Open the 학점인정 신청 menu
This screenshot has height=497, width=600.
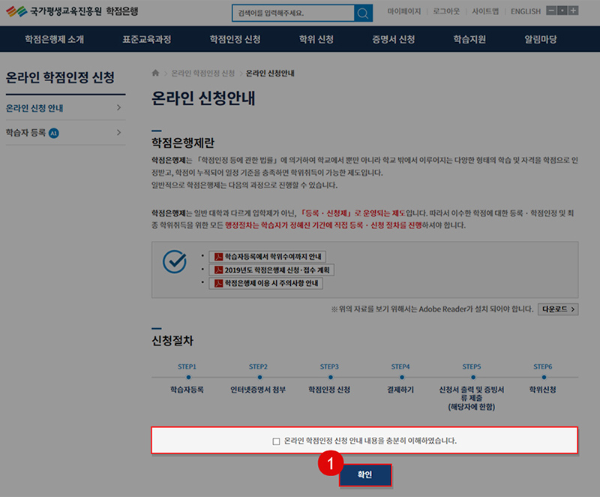pos(235,39)
